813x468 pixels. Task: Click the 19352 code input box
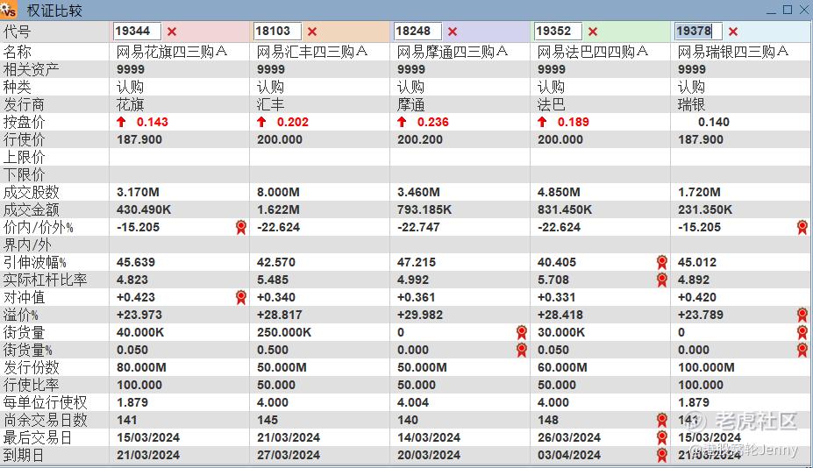(x=558, y=32)
